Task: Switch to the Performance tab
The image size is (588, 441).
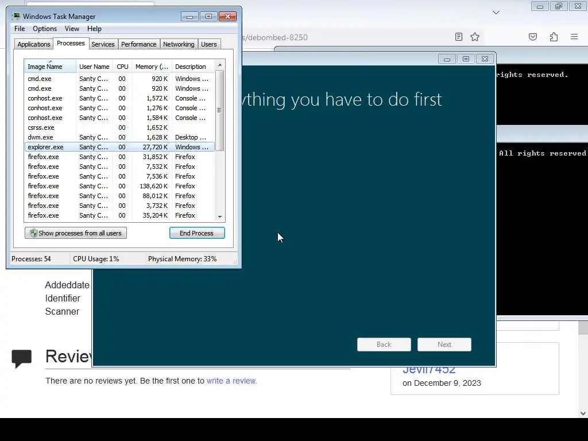Action: [x=138, y=44]
